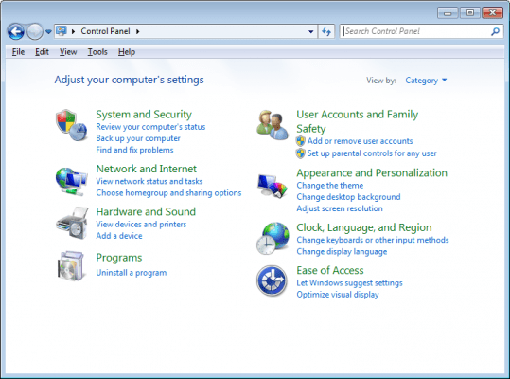Click the Ease of Access icon
The height and width of the screenshot is (379, 510).
click(x=272, y=280)
